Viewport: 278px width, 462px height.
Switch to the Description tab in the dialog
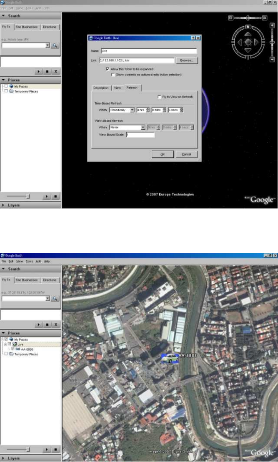coord(101,88)
